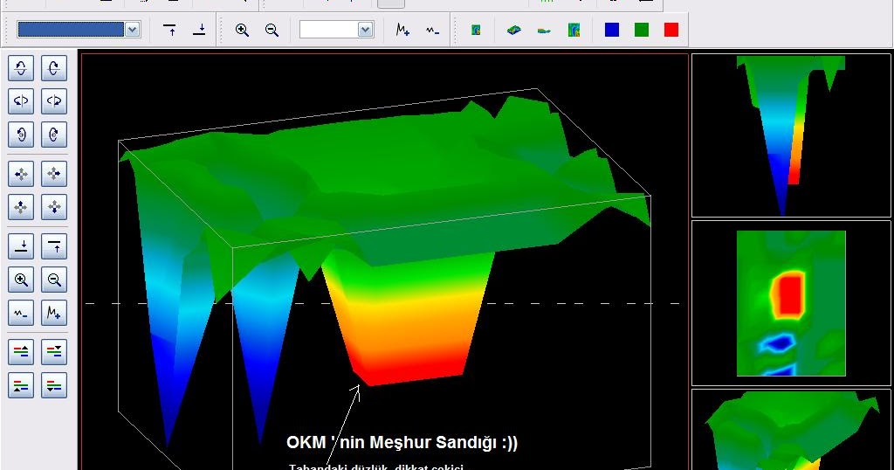Open the blue-filled combo box dropdown arrow

tap(133, 30)
